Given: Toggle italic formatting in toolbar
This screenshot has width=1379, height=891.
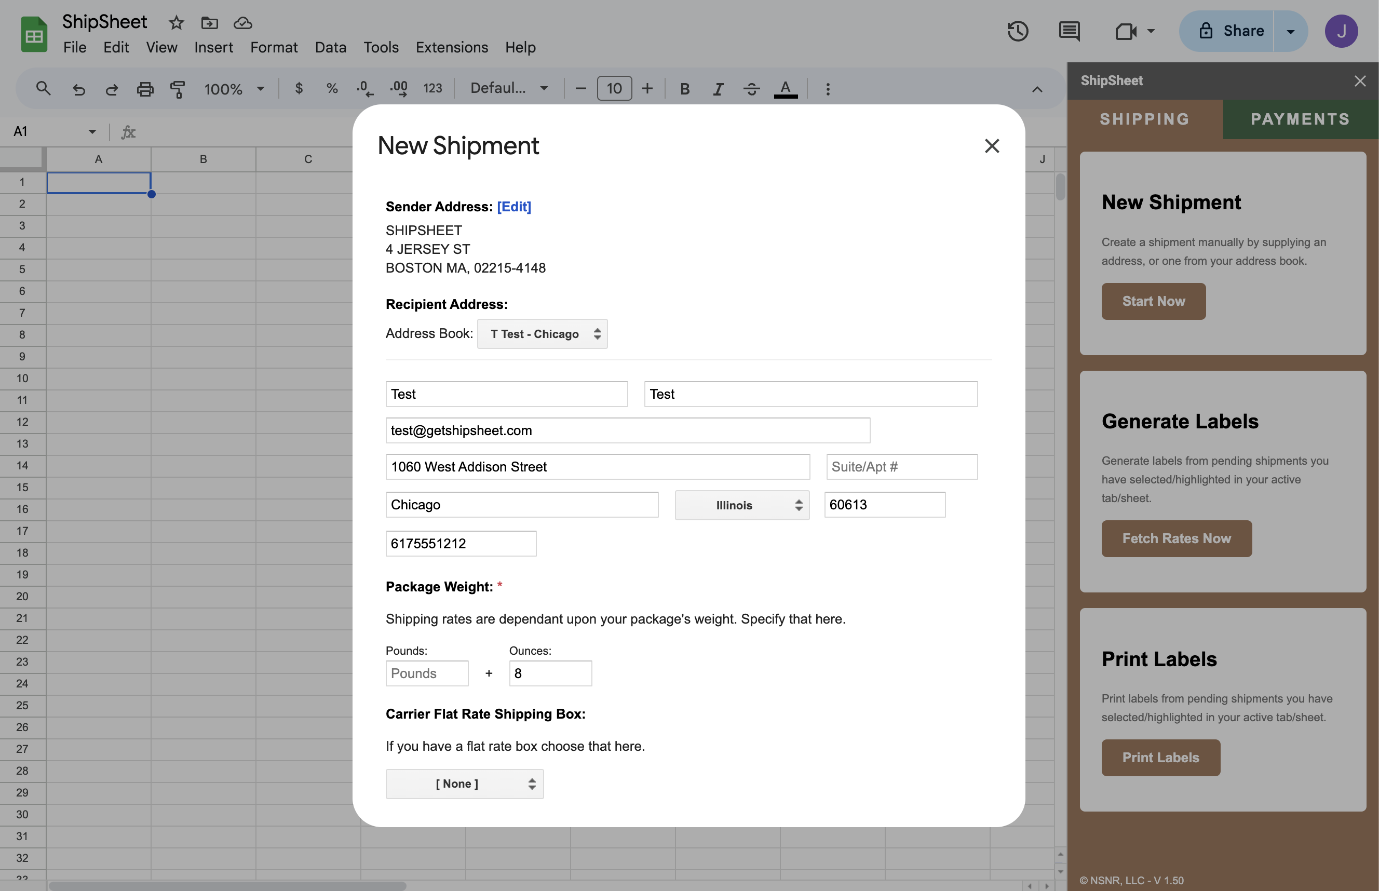Looking at the screenshot, I should pyautogui.click(x=718, y=89).
